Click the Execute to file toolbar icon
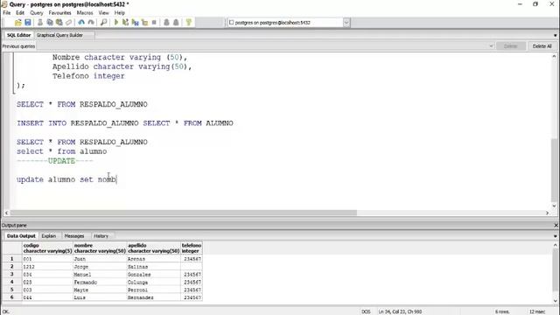This screenshot has width=560, height=315. click(135, 23)
